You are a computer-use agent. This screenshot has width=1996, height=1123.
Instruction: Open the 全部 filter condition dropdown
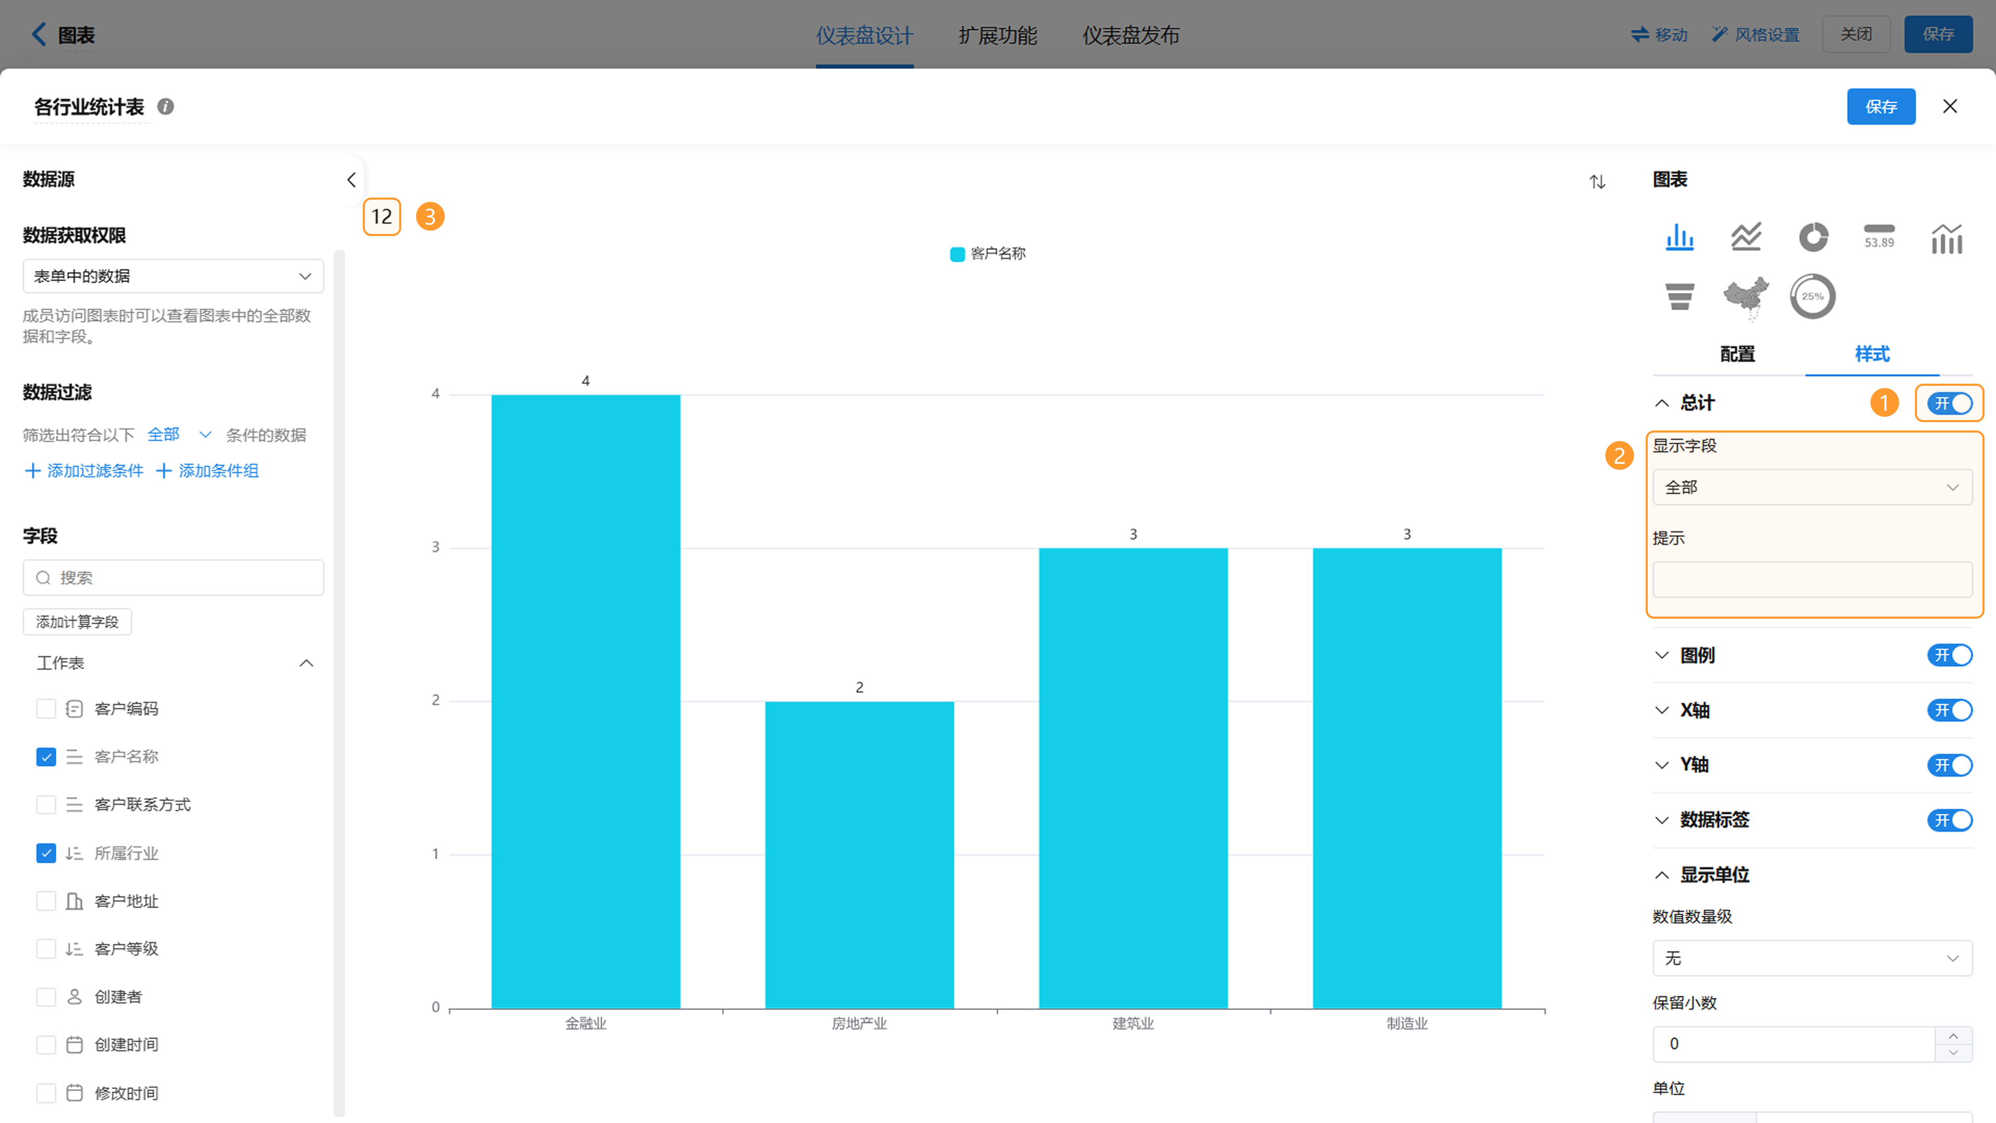coord(179,434)
